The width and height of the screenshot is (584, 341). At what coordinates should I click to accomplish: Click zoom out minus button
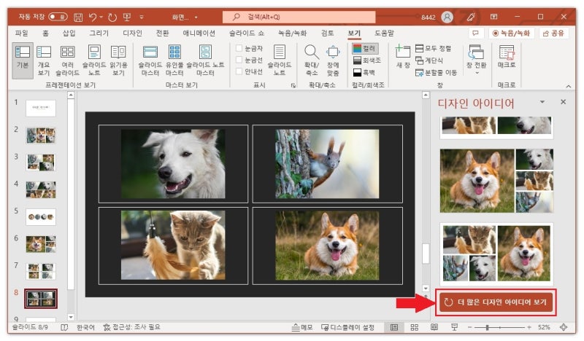[469, 327]
